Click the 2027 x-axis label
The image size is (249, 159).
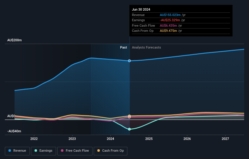(225, 139)
